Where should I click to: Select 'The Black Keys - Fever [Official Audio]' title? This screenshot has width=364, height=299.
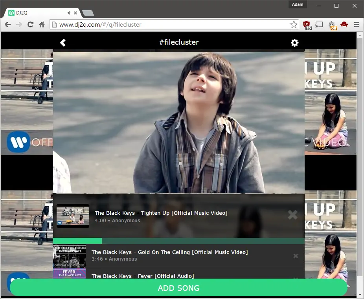coord(143,276)
